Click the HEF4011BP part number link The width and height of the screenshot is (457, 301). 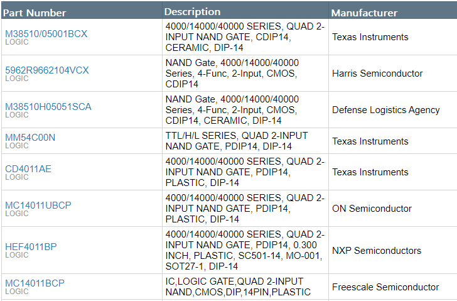pos(31,247)
